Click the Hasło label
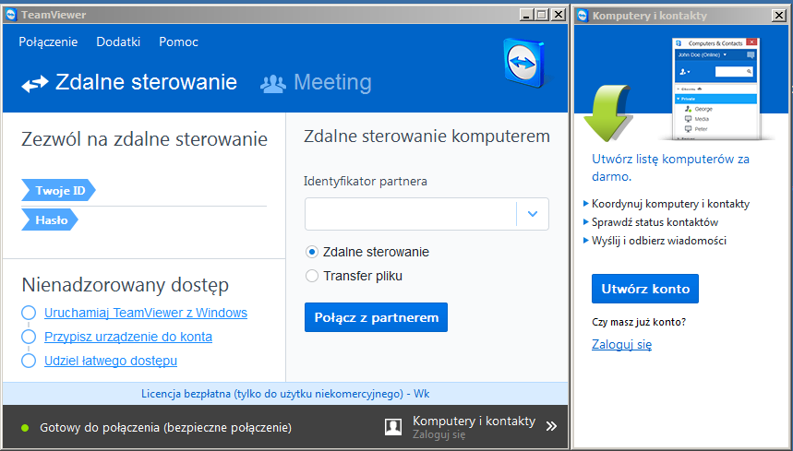Screen dimensions: 793x451 pyautogui.click(x=50, y=220)
